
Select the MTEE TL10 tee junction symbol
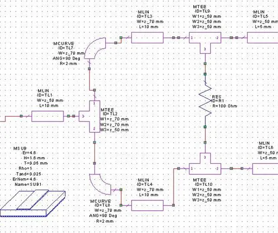[x=205, y=164]
